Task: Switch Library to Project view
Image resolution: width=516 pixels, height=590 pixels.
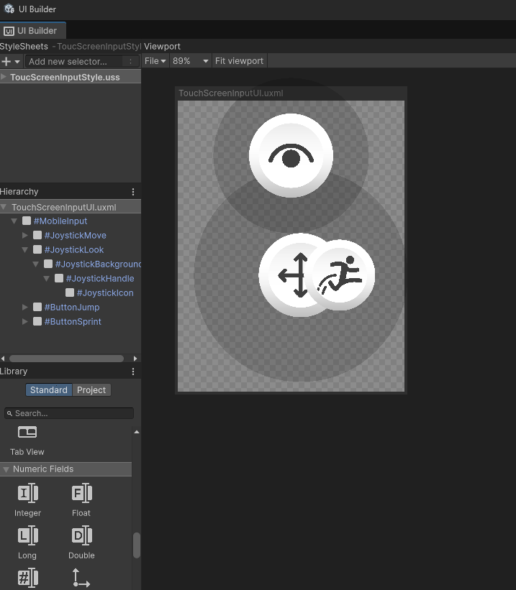Action: click(91, 390)
